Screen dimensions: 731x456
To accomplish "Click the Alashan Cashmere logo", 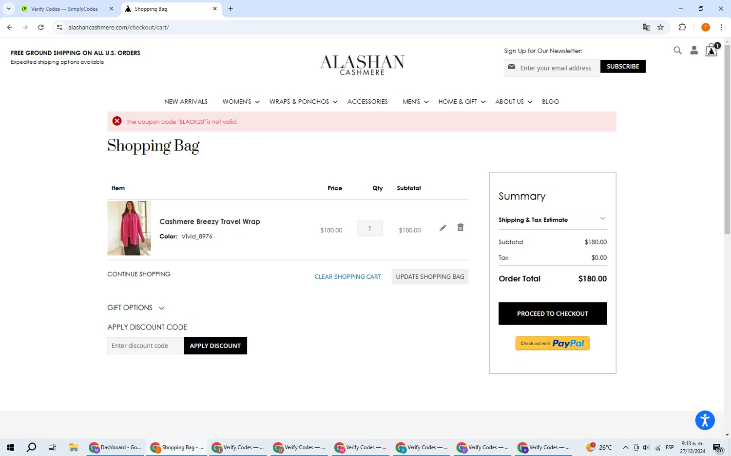I will click(x=362, y=65).
